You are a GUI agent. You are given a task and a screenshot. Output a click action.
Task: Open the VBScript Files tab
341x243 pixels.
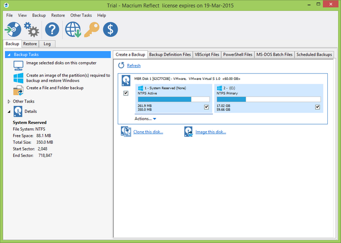point(207,55)
